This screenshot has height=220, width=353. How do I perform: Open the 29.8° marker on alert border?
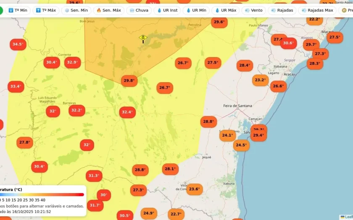click(x=129, y=80)
